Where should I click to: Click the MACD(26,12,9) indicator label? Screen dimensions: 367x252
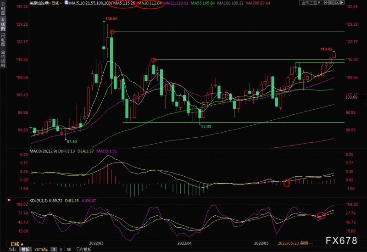43,151
